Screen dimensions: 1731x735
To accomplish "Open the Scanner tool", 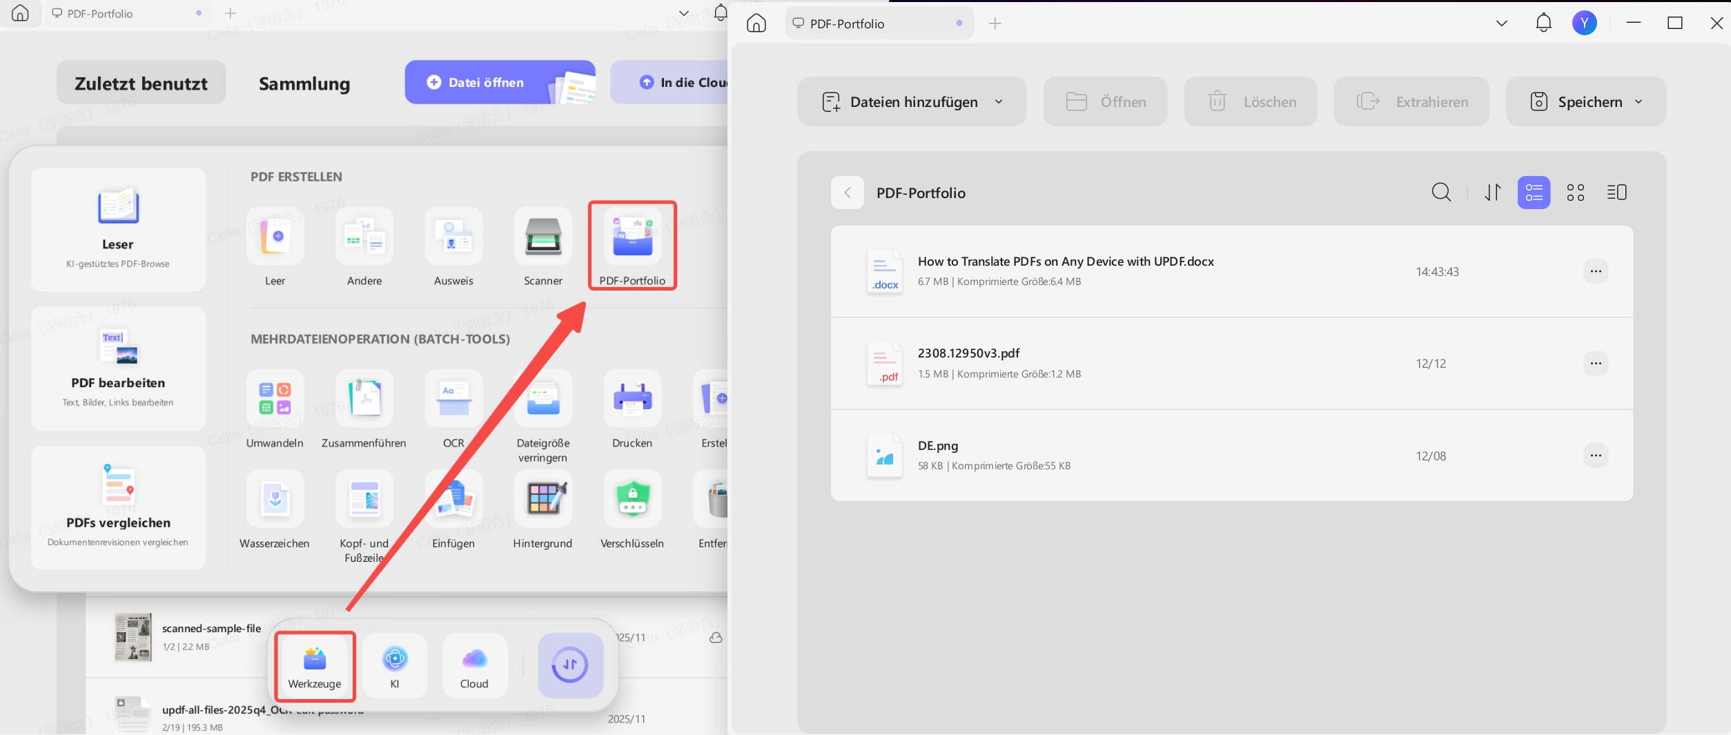I will click(x=543, y=236).
